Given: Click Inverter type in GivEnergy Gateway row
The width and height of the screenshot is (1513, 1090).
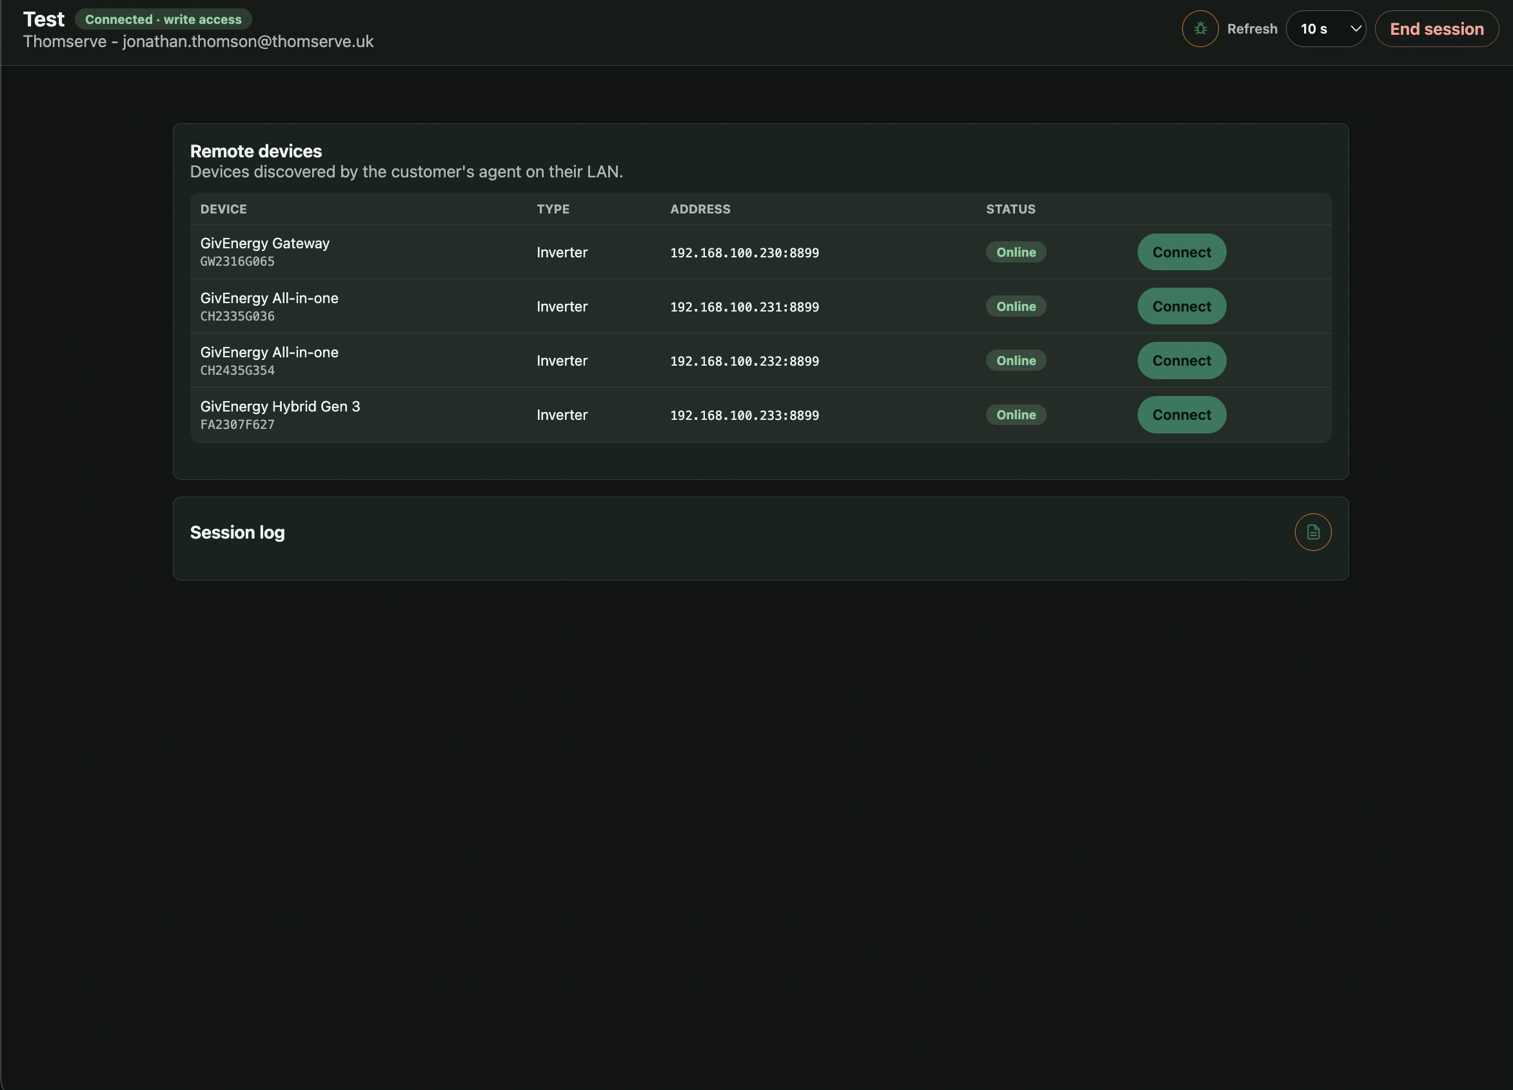Looking at the screenshot, I should click(x=562, y=252).
